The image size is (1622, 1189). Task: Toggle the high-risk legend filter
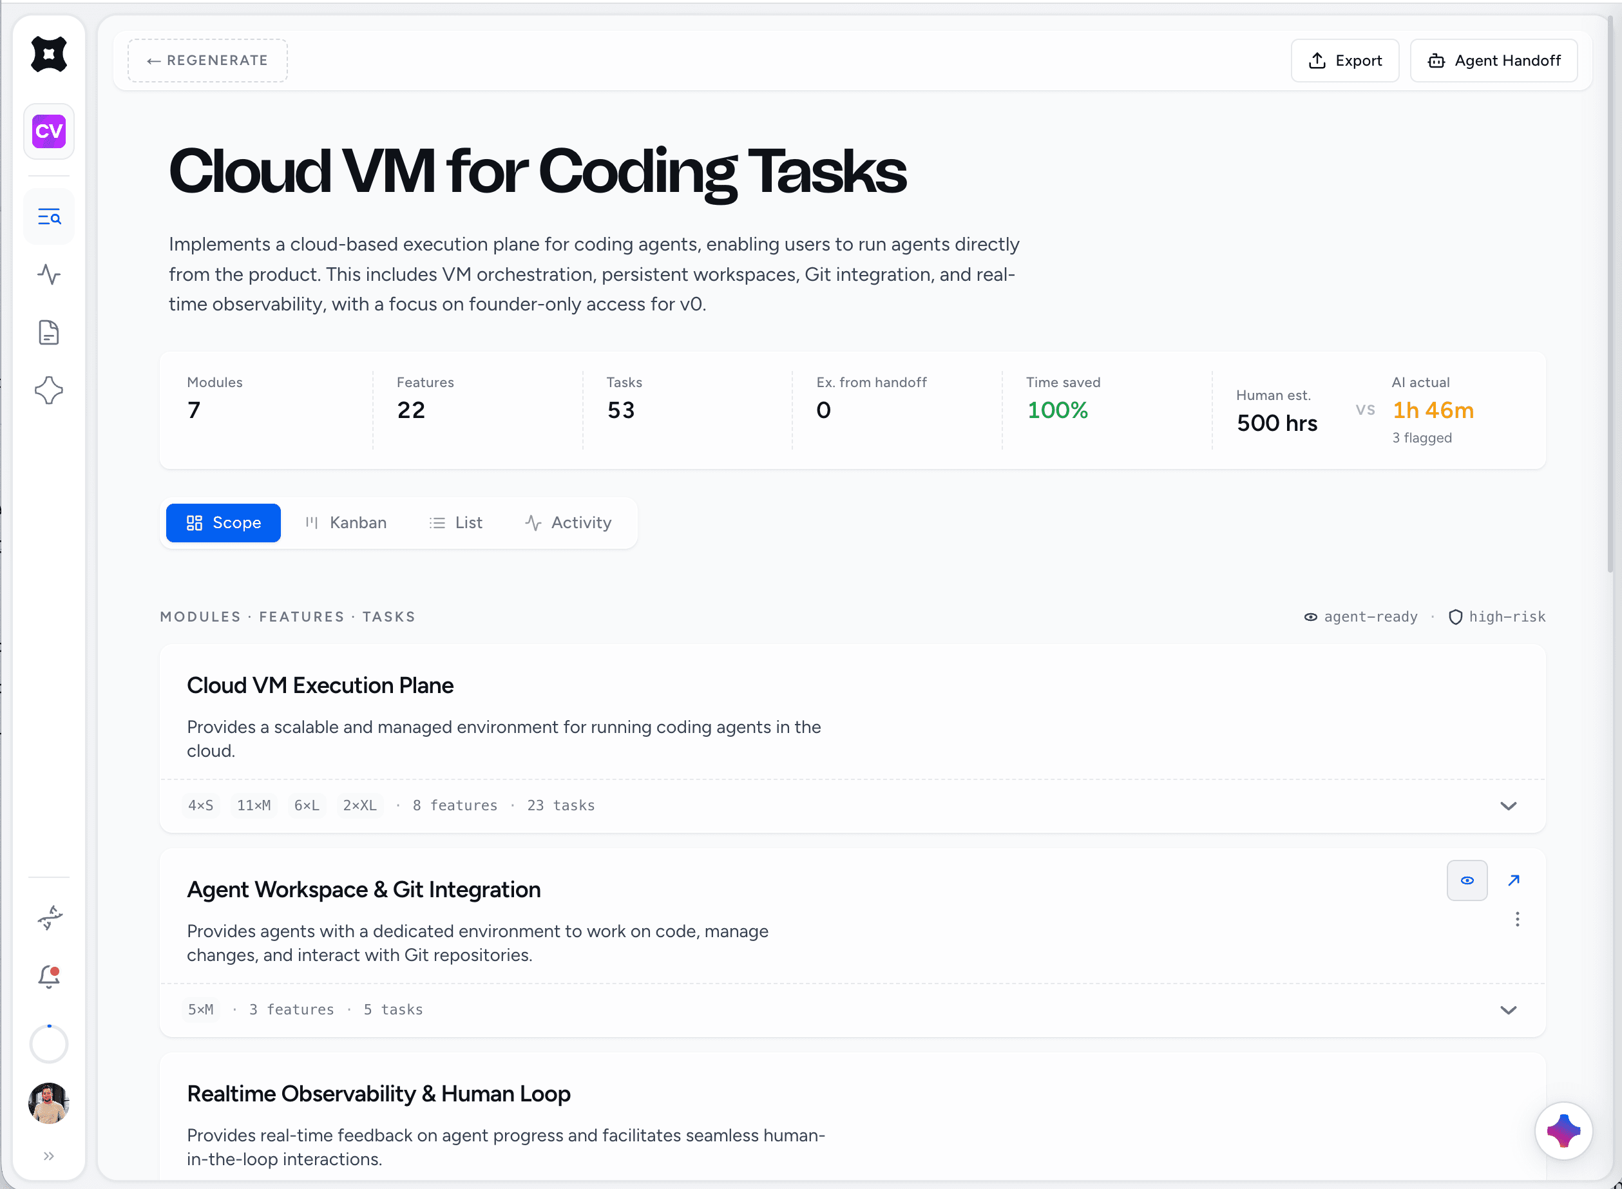click(1497, 617)
